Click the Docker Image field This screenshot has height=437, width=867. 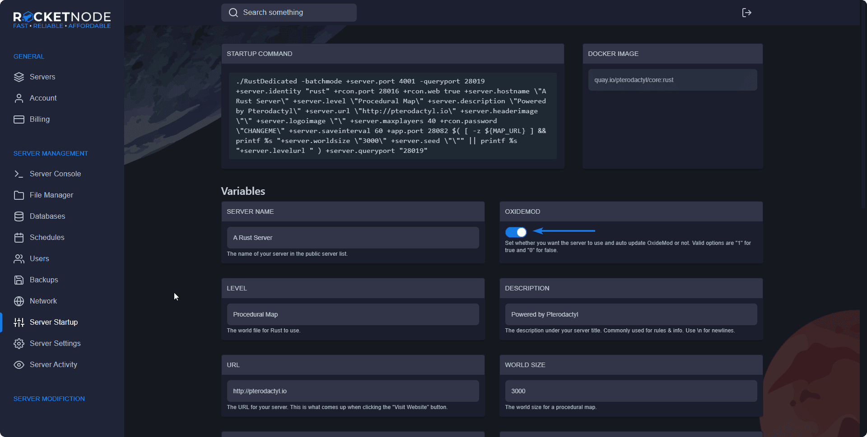(672, 80)
